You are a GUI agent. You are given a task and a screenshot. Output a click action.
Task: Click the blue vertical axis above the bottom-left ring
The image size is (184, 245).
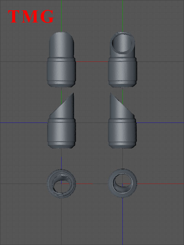(x=61, y=163)
